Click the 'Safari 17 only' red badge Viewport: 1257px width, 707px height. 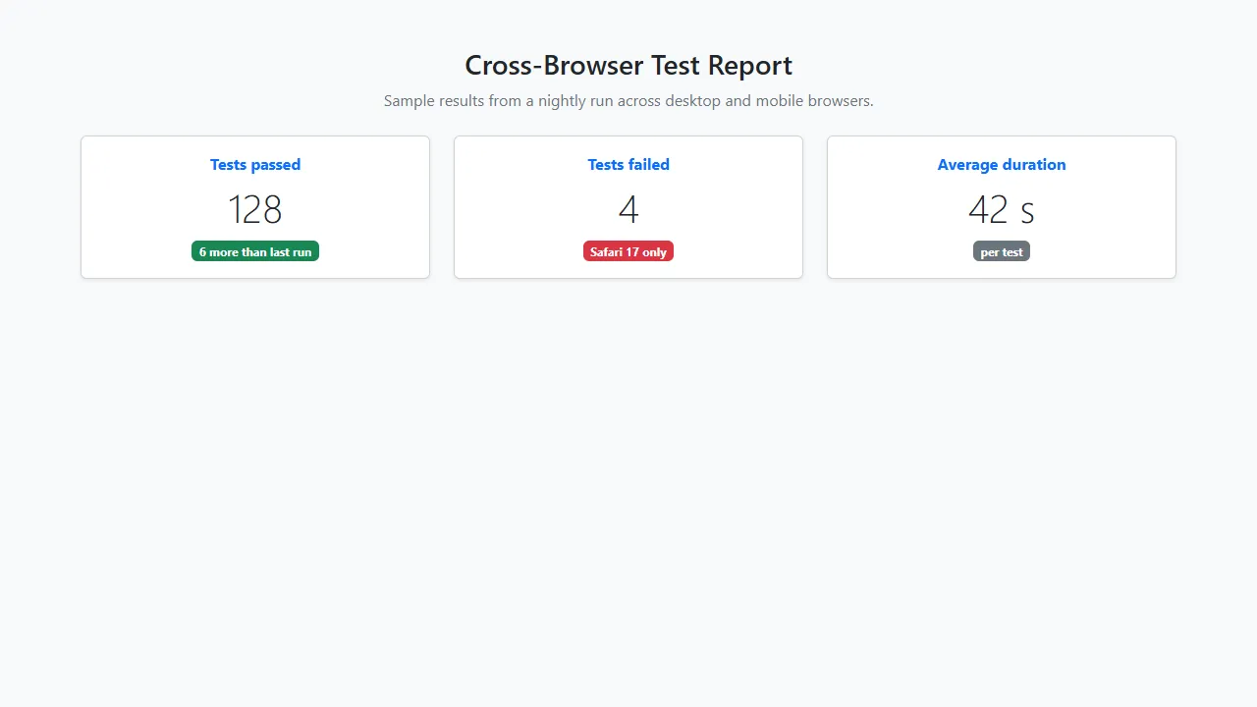click(x=628, y=251)
